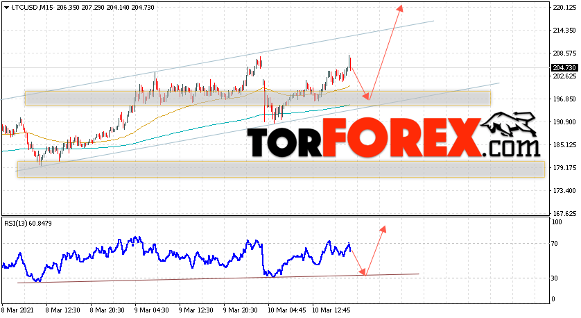Select the 179.175 price axis label
The width and height of the screenshot is (581, 318).
564,168
